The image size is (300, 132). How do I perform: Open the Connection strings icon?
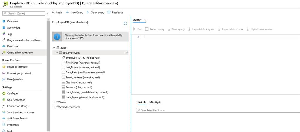(x=4, y=106)
